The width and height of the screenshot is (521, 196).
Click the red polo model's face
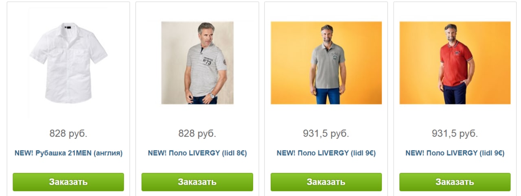click(450, 32)
